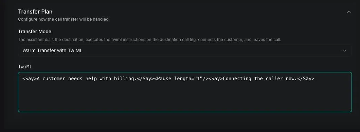
Task: Place cursor on 'A customer needs help' text
Action: 67,79
